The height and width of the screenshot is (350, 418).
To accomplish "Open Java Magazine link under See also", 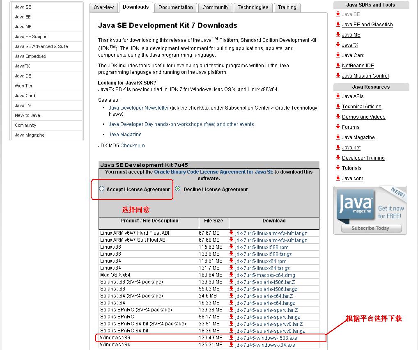I will [125, 135].
